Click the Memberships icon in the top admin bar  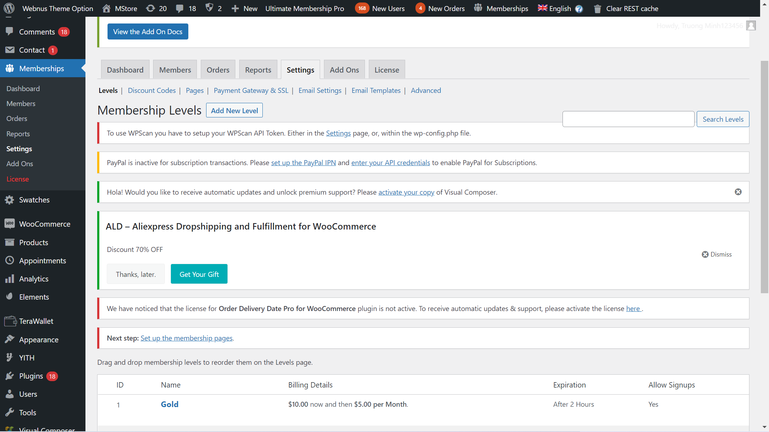478,8
